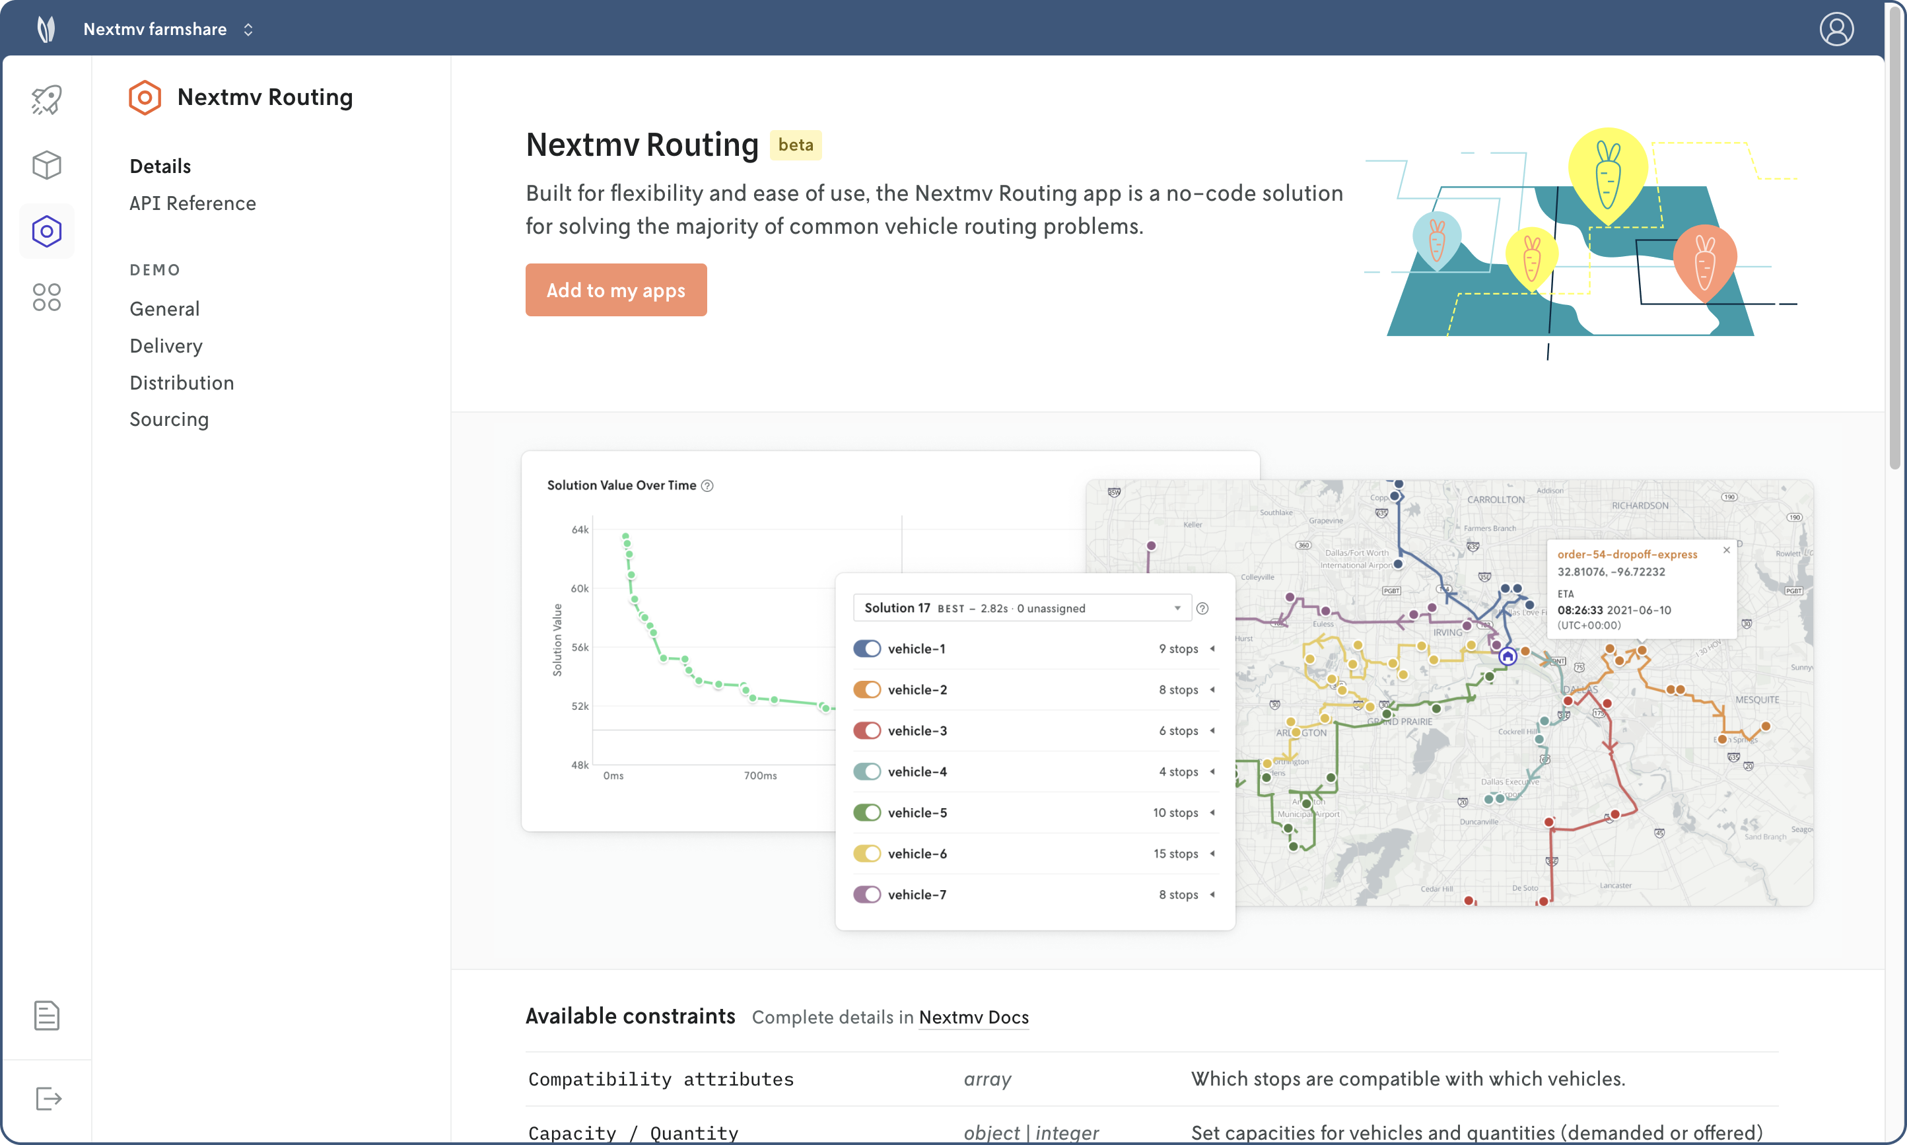The height and width of the screenshot is (1145, 1907).
Task: Open the General demo
Action: pyautogui.click(x=164, y=308)
